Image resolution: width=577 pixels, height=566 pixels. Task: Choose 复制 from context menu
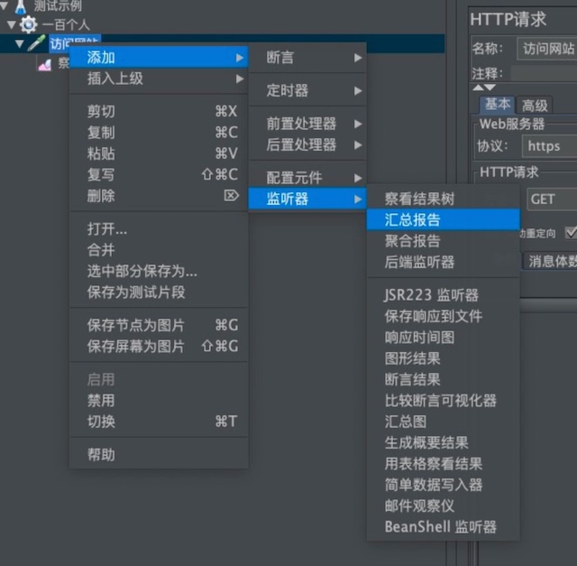click(x=159, y=133)
